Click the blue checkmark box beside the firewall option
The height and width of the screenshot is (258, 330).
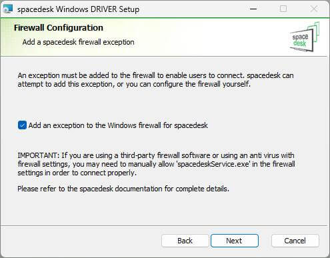[22, 125]
